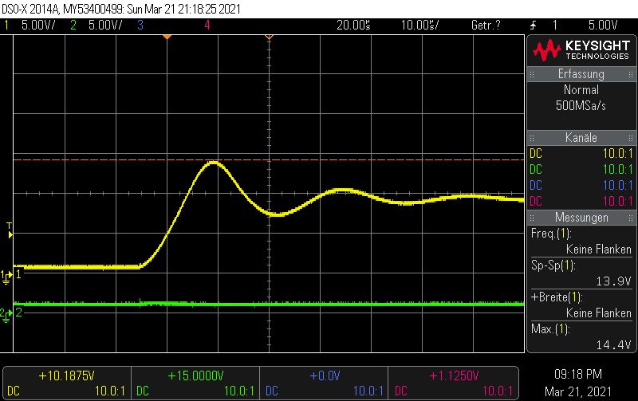638x401 pixels.
Task: Click the 14.4V maximum value
Action: [x=613, y=345]
